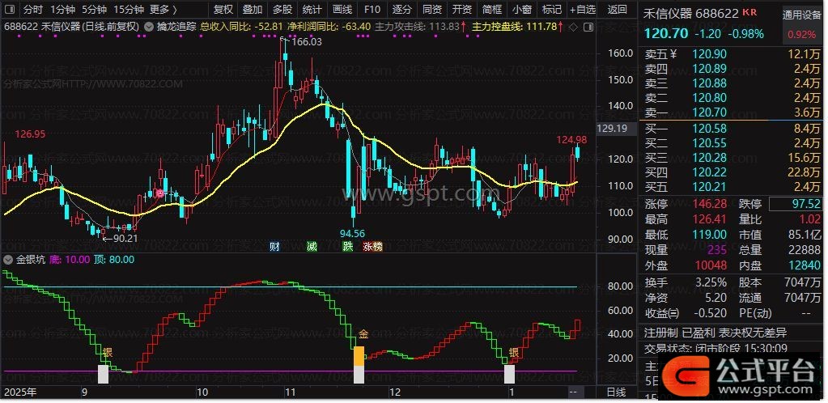Open the 日线 period selector at bottom
The width and height of the screenshot is (828, 403).
[x=615, y=392]
